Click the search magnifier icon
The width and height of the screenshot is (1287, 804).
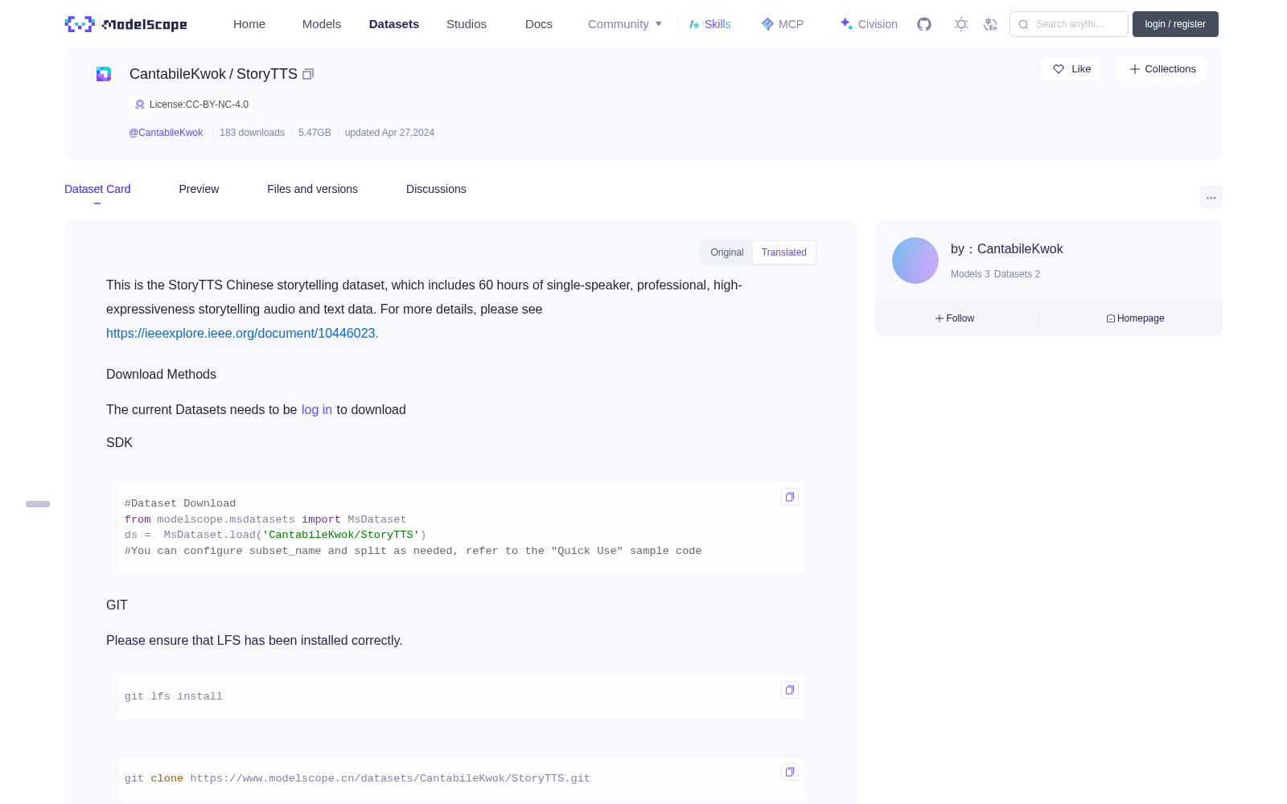(x=1023, y=24)
